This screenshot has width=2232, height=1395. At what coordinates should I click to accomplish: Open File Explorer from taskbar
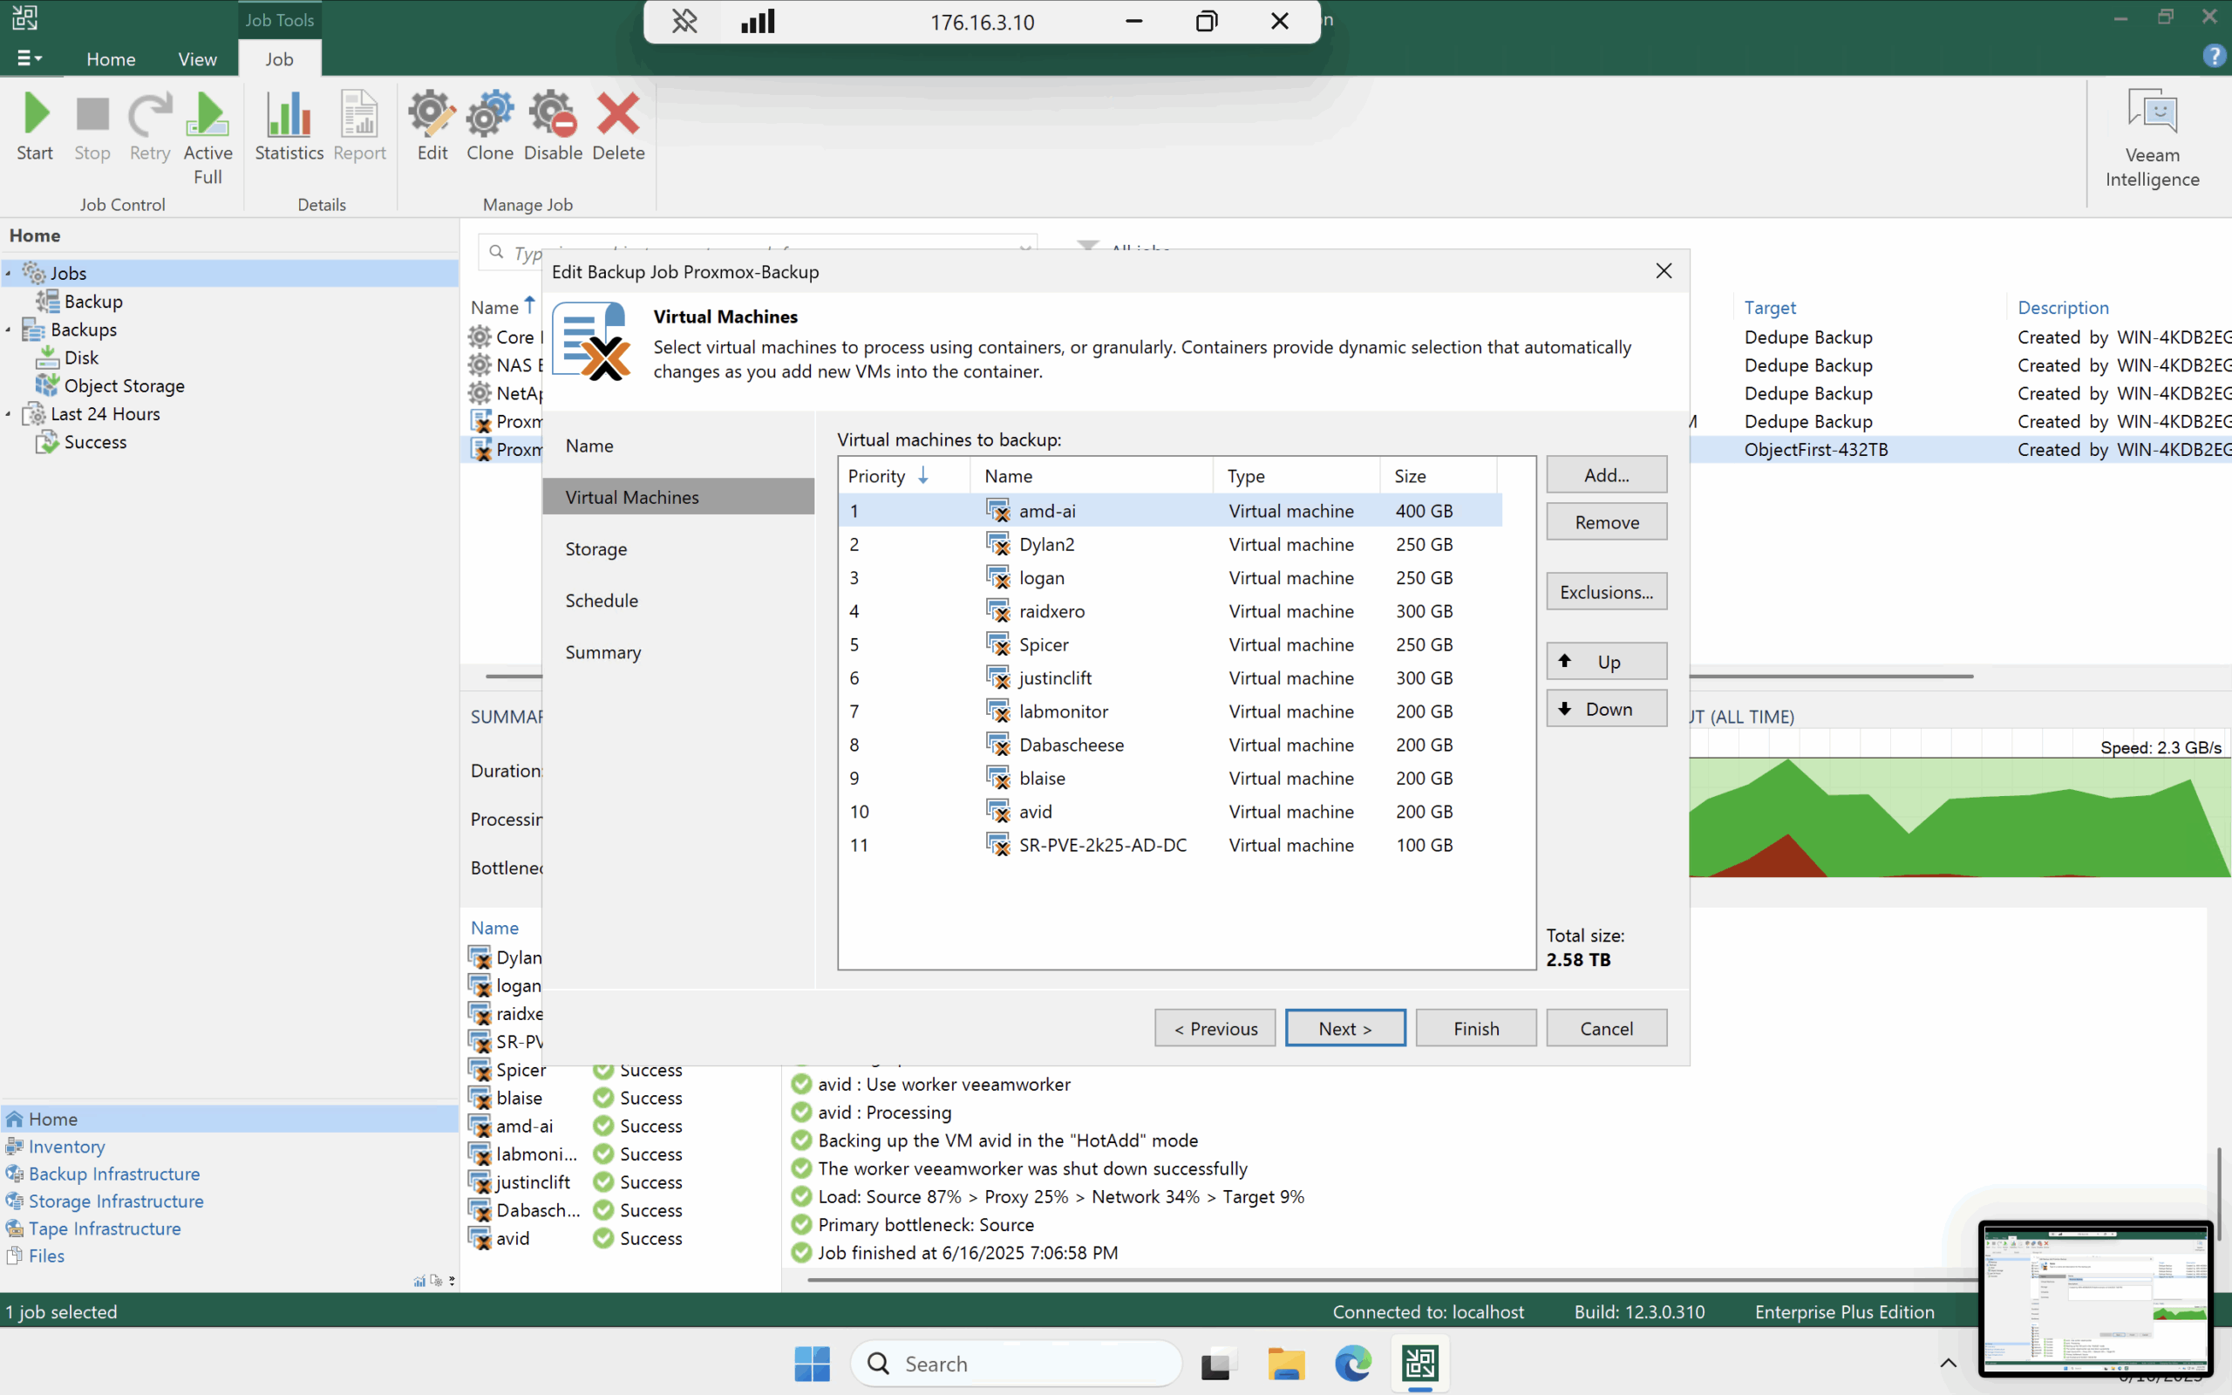(1286, 1364)
